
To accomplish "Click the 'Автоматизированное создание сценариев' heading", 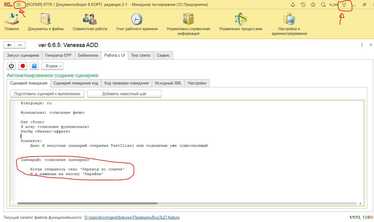I will (x=53, y=76).
